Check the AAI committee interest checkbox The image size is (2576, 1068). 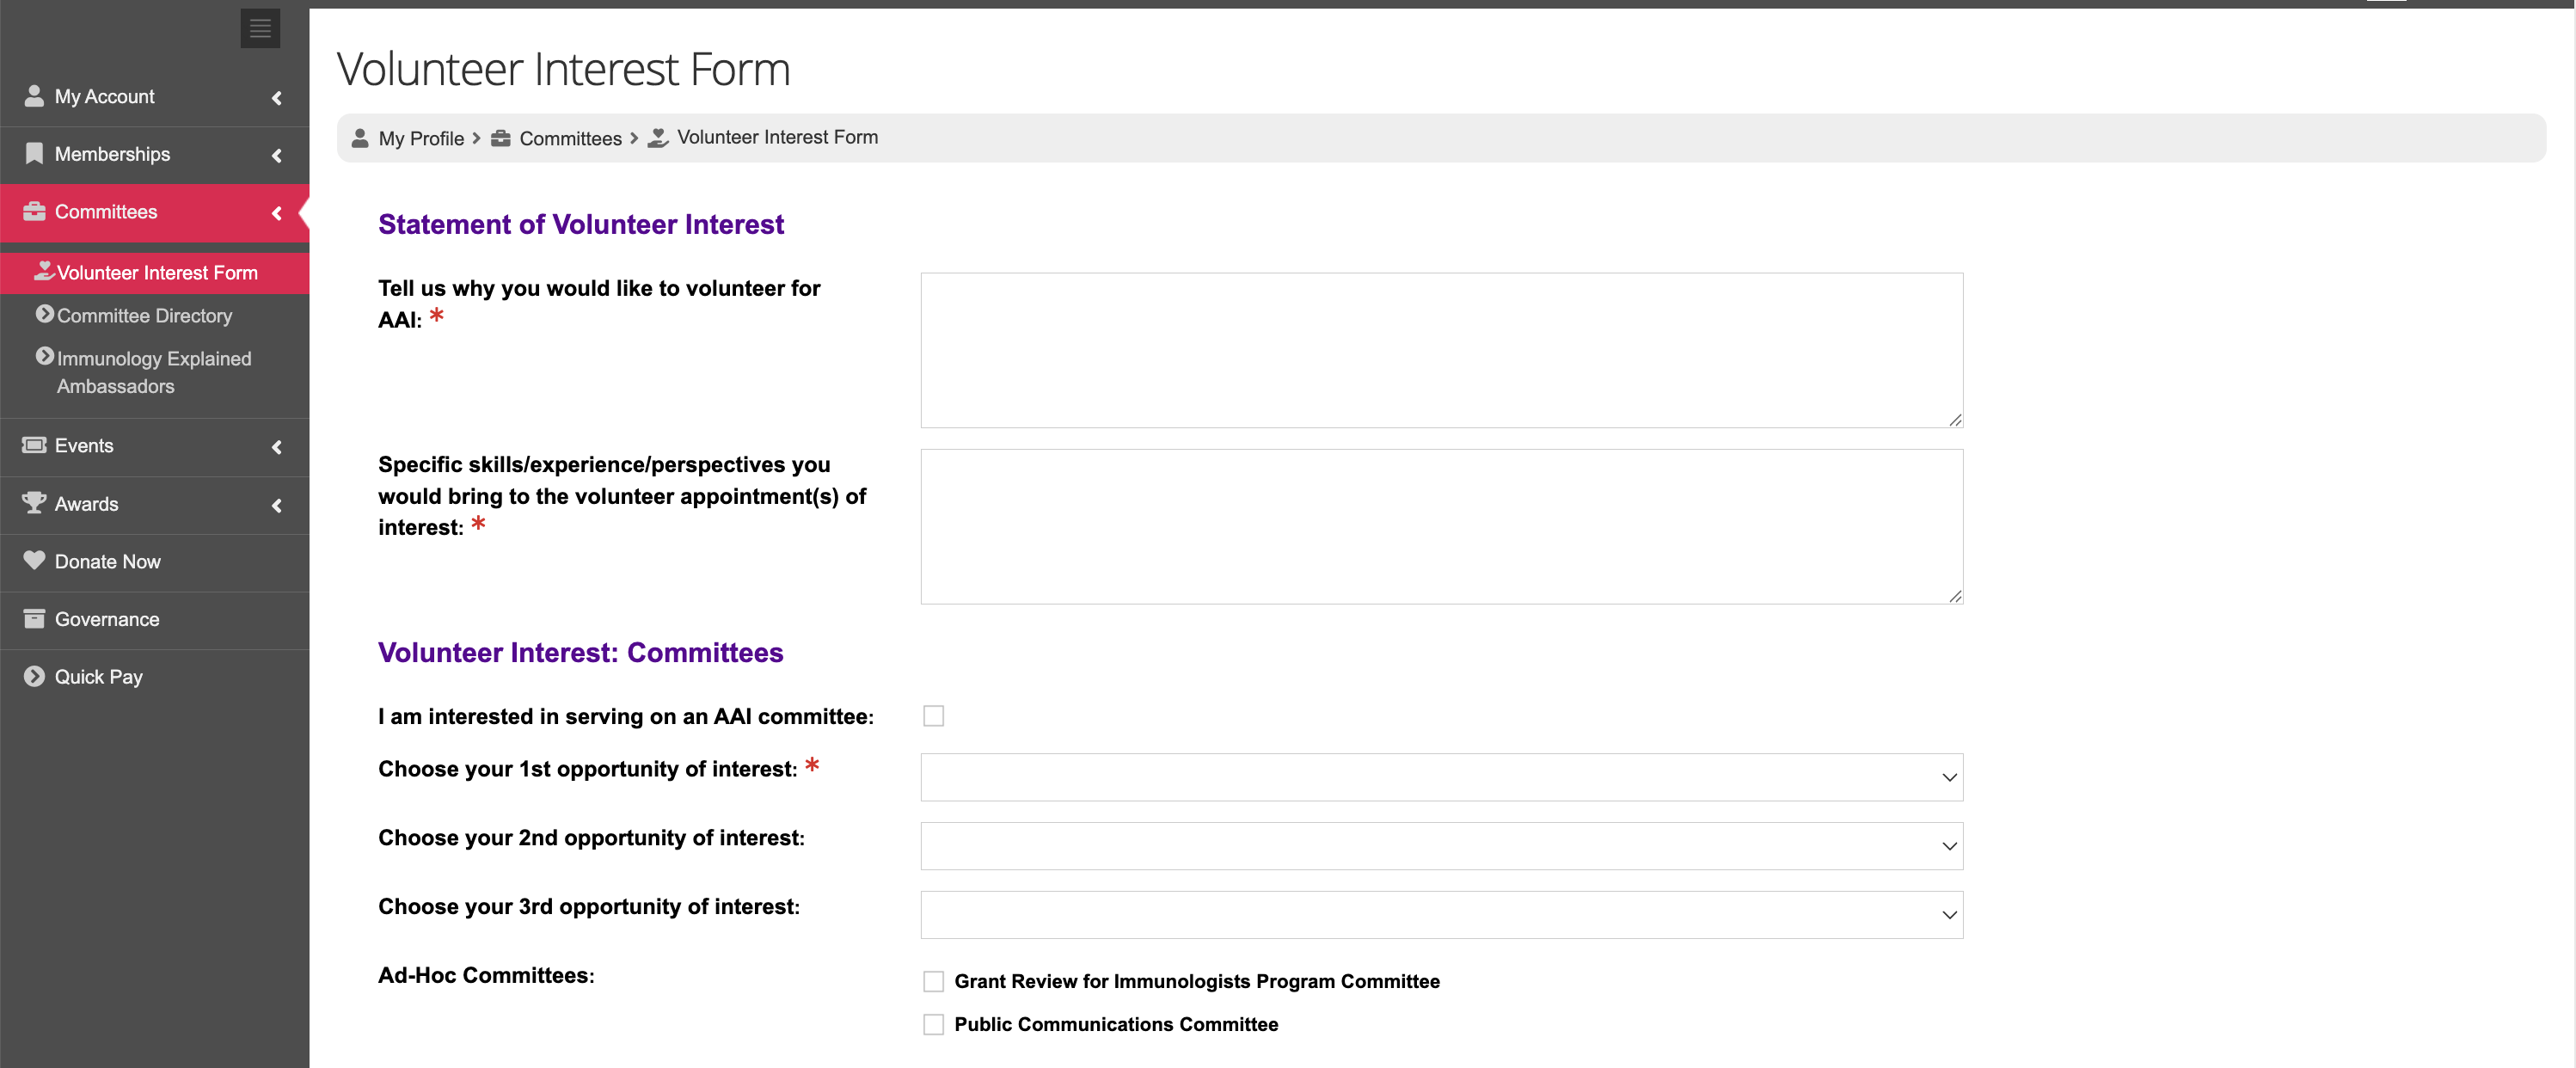933,716
